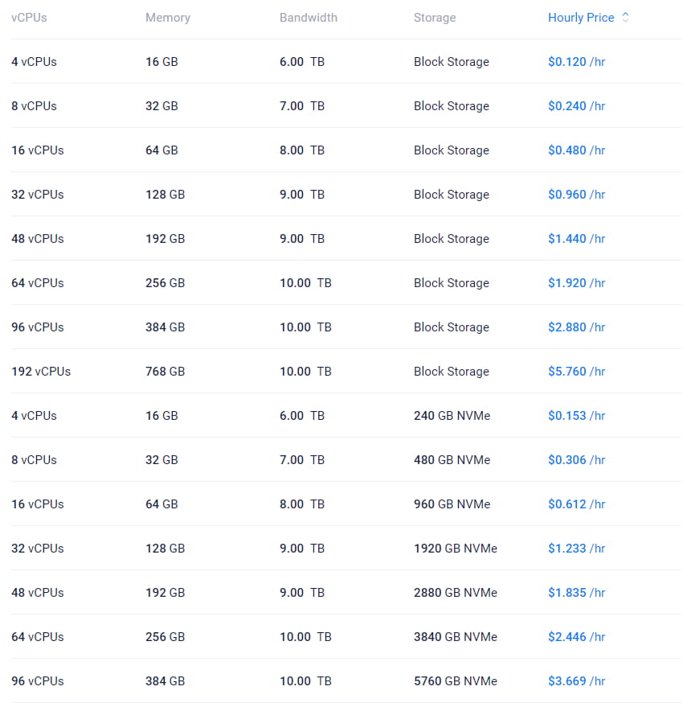Sort table by Hourly Price header

[580, 17]
